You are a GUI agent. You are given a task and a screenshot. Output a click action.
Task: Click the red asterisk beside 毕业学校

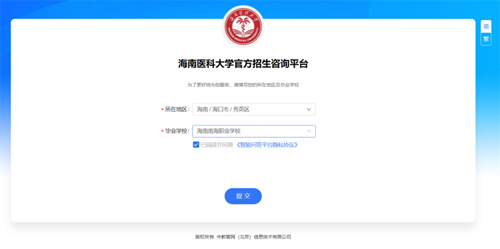pos(162,132)
